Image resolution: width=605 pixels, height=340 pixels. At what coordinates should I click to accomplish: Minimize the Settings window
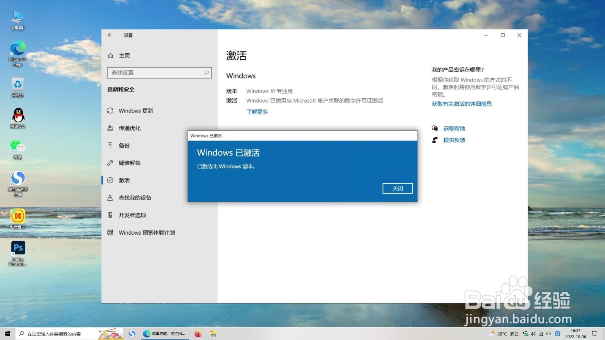pos(486,35)
